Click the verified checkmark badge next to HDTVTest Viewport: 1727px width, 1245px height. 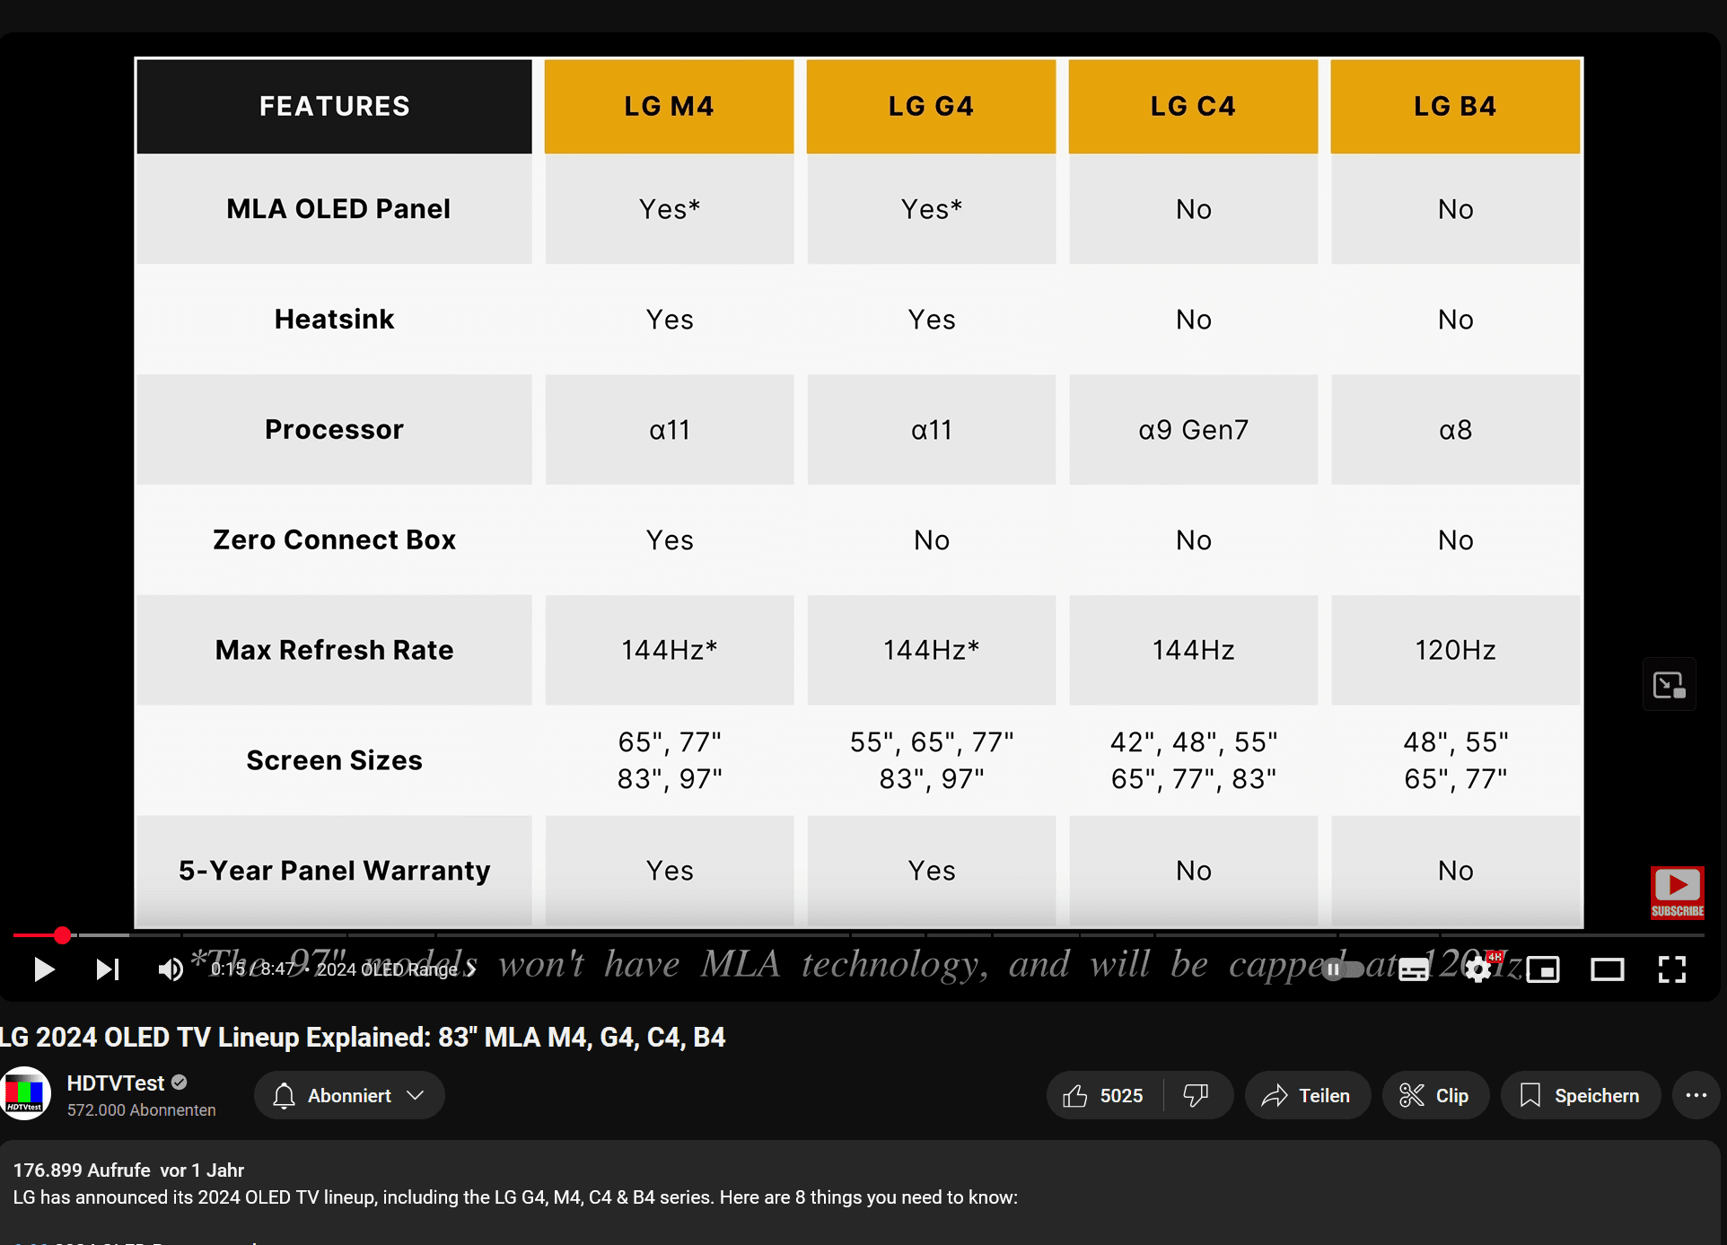click(180, 1083)
